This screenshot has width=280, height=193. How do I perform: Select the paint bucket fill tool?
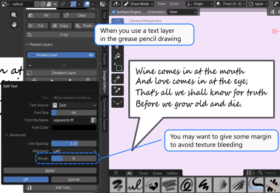coord(118,55)
